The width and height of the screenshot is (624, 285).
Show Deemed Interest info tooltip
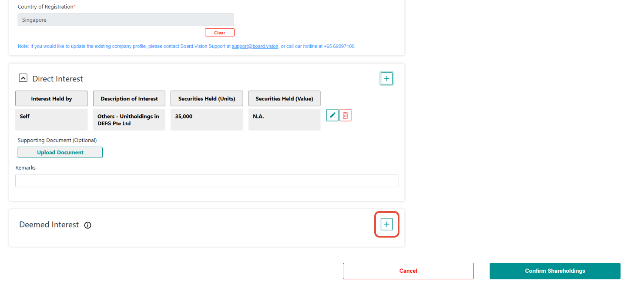tap(87, 225)
